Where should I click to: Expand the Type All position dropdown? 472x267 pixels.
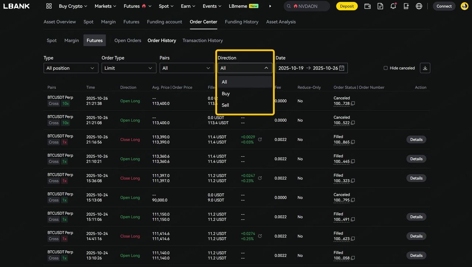(x=71, y=68)
